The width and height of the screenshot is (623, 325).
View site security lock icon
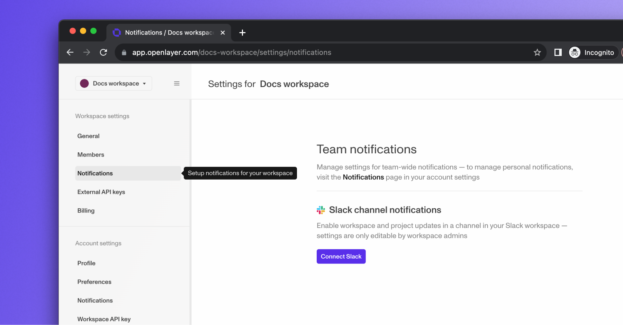coord(124,52)
